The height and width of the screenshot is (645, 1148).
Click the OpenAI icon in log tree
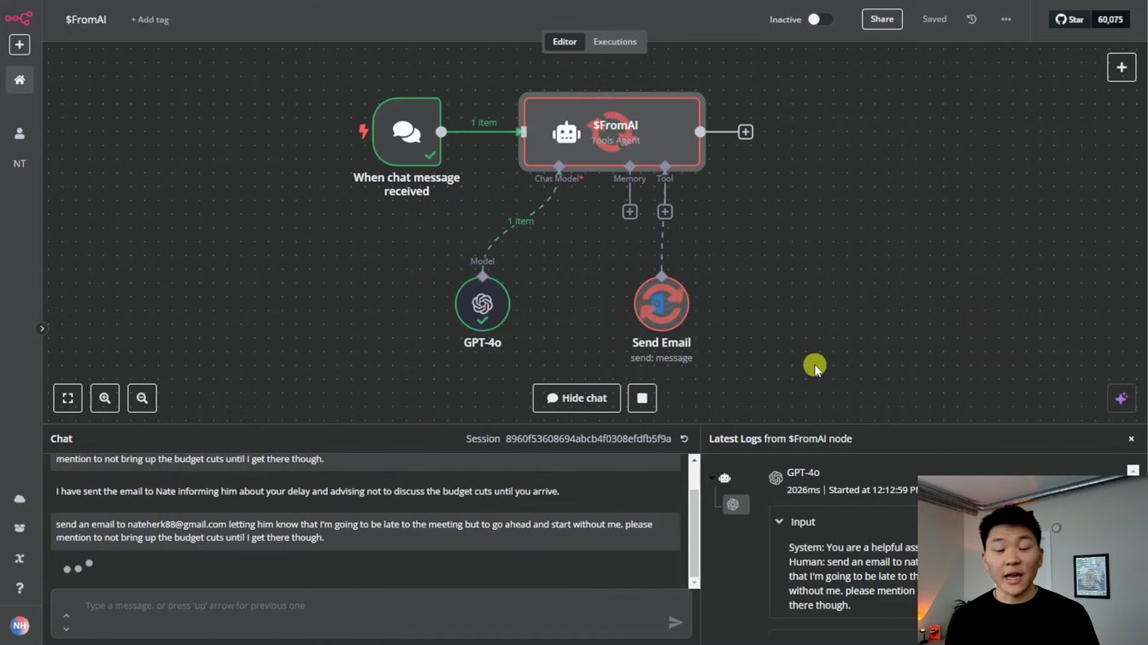click(733, 504)
